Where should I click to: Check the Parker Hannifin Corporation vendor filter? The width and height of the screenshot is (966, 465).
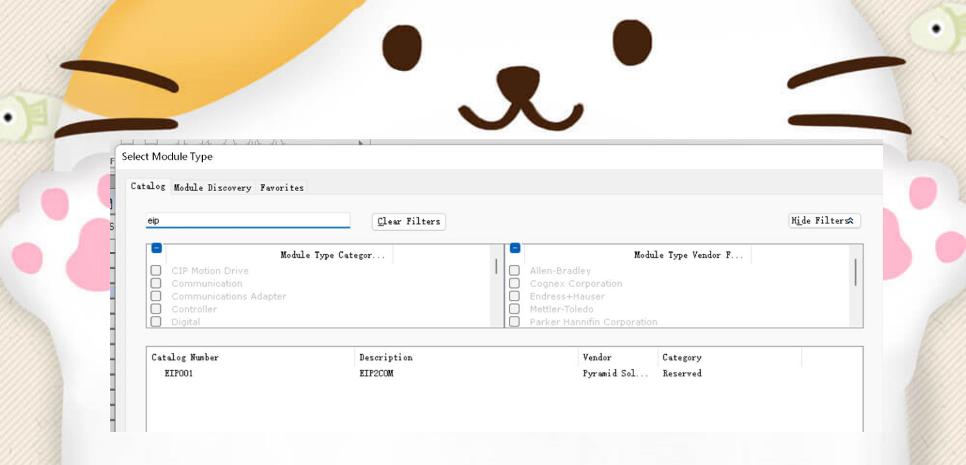tap(514, 322)
